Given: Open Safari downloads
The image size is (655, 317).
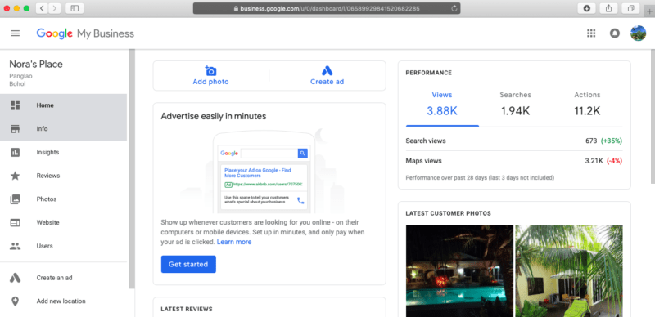Looking at the screenshot, I should [587, 8].
